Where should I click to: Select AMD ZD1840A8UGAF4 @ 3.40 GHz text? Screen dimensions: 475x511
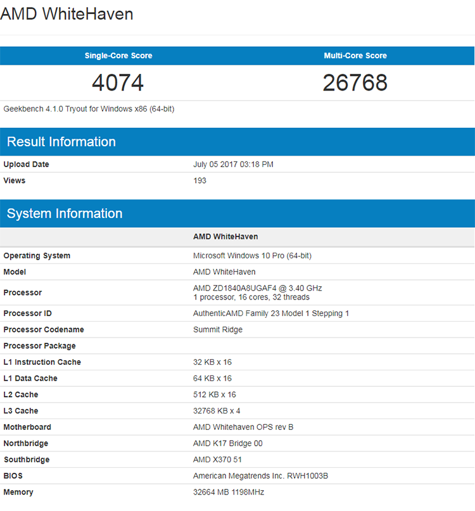pyautogui.click(x=258, y=288)
